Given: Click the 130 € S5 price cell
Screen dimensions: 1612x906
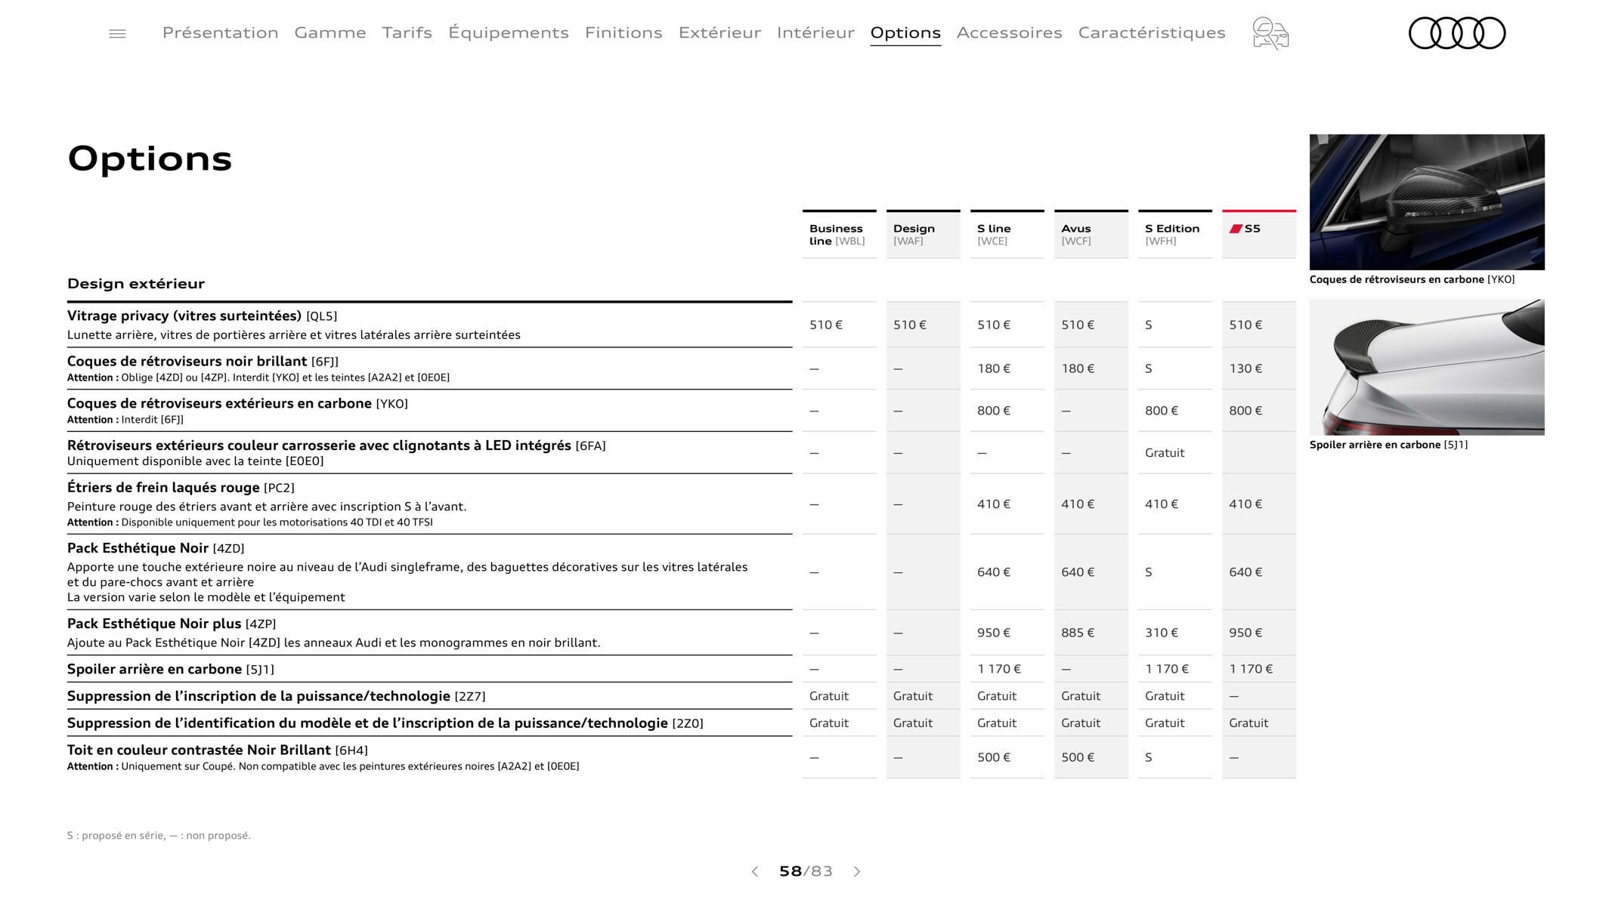Looking at the screenshot, I should [x=1259, y=368].
